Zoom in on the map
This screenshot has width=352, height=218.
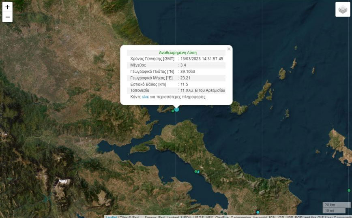coord(7,7)
